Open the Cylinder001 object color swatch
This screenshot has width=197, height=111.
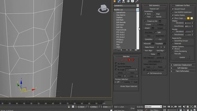coord(138,6)
